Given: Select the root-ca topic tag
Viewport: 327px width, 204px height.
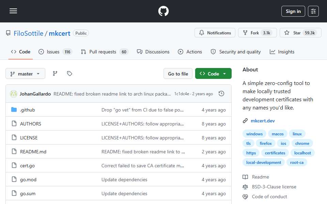Looking at the screenshot, I should tap(297, 163).
